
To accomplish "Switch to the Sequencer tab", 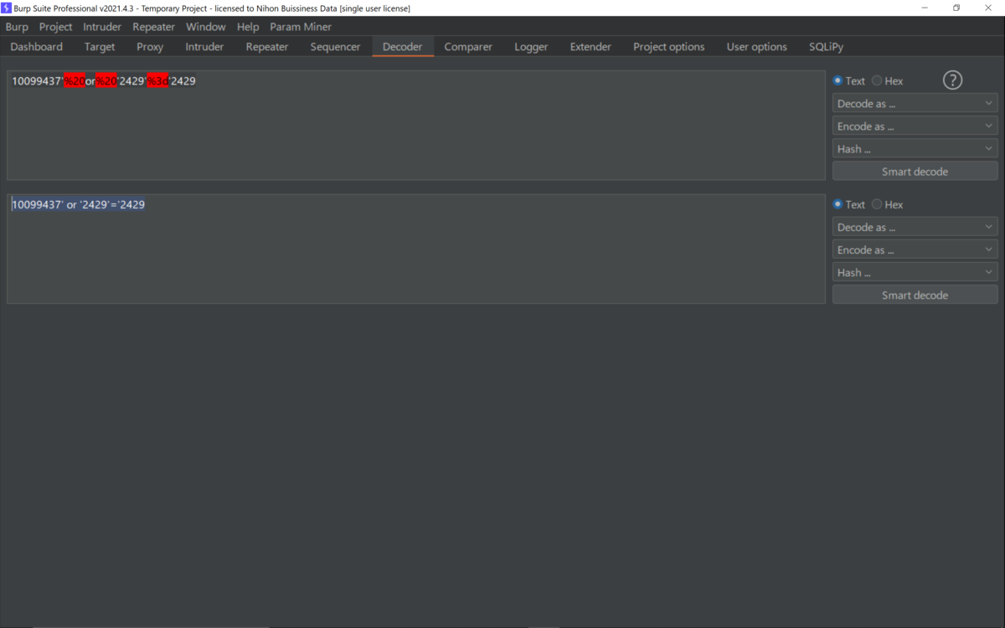I will point(335,47).
